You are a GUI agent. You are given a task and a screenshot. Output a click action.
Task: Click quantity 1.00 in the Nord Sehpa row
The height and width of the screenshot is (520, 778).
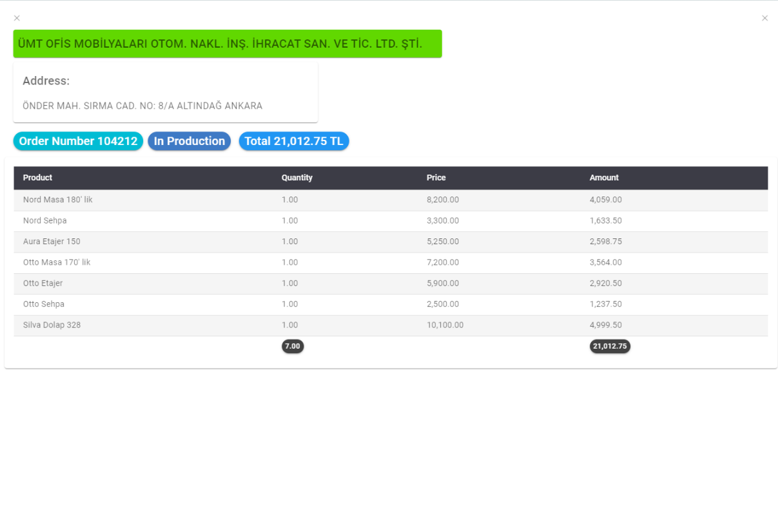pyautogui.click(x=290, y=220)
